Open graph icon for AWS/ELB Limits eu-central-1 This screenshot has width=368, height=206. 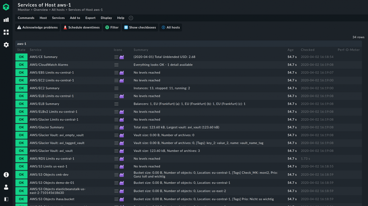point(122,96)
